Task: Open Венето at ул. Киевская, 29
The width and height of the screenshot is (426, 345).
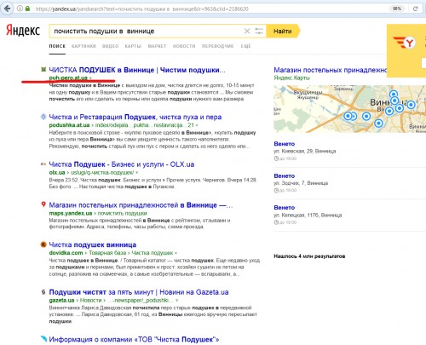Action: coord(285,144)
